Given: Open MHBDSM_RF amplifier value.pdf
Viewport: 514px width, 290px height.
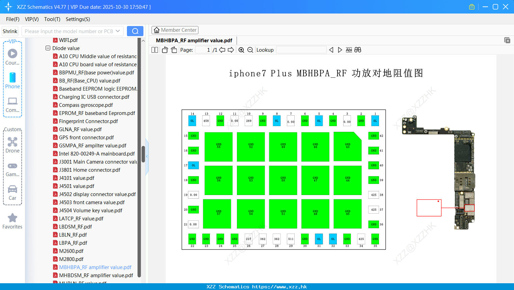Looking at the screenshot, I should pos(93,275).
